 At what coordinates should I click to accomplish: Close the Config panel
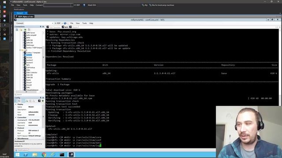point(43,97)
